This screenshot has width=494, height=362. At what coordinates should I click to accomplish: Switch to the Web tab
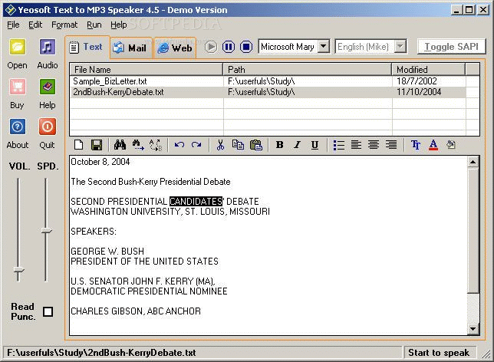tap(175, 48)
